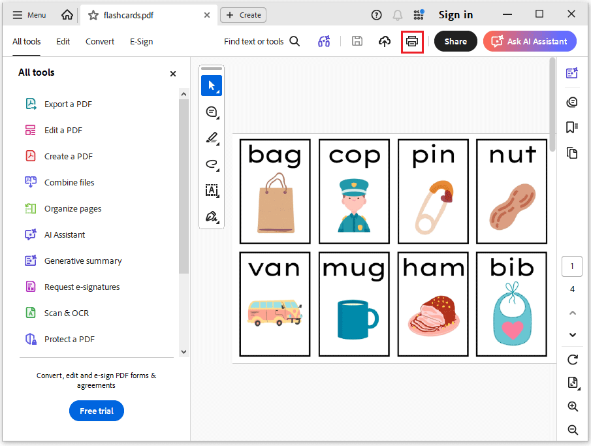
Task: Zoom out of the document
Action: coord(573,430)
